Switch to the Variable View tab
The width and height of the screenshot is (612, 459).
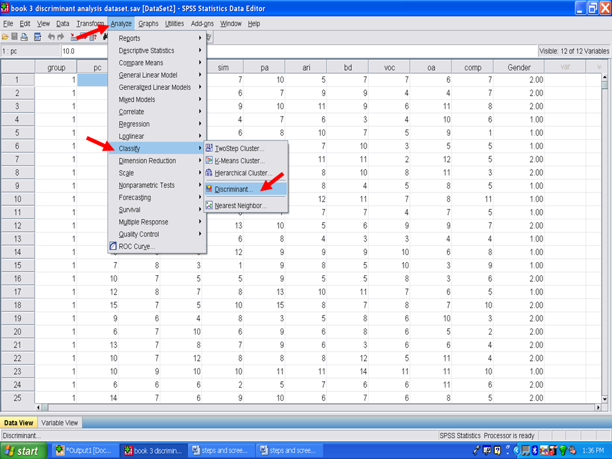pyautogui.click(x=59, y=423)
